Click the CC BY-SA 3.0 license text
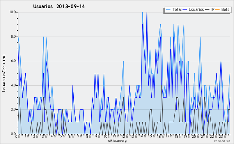 (x=222, y=141)
